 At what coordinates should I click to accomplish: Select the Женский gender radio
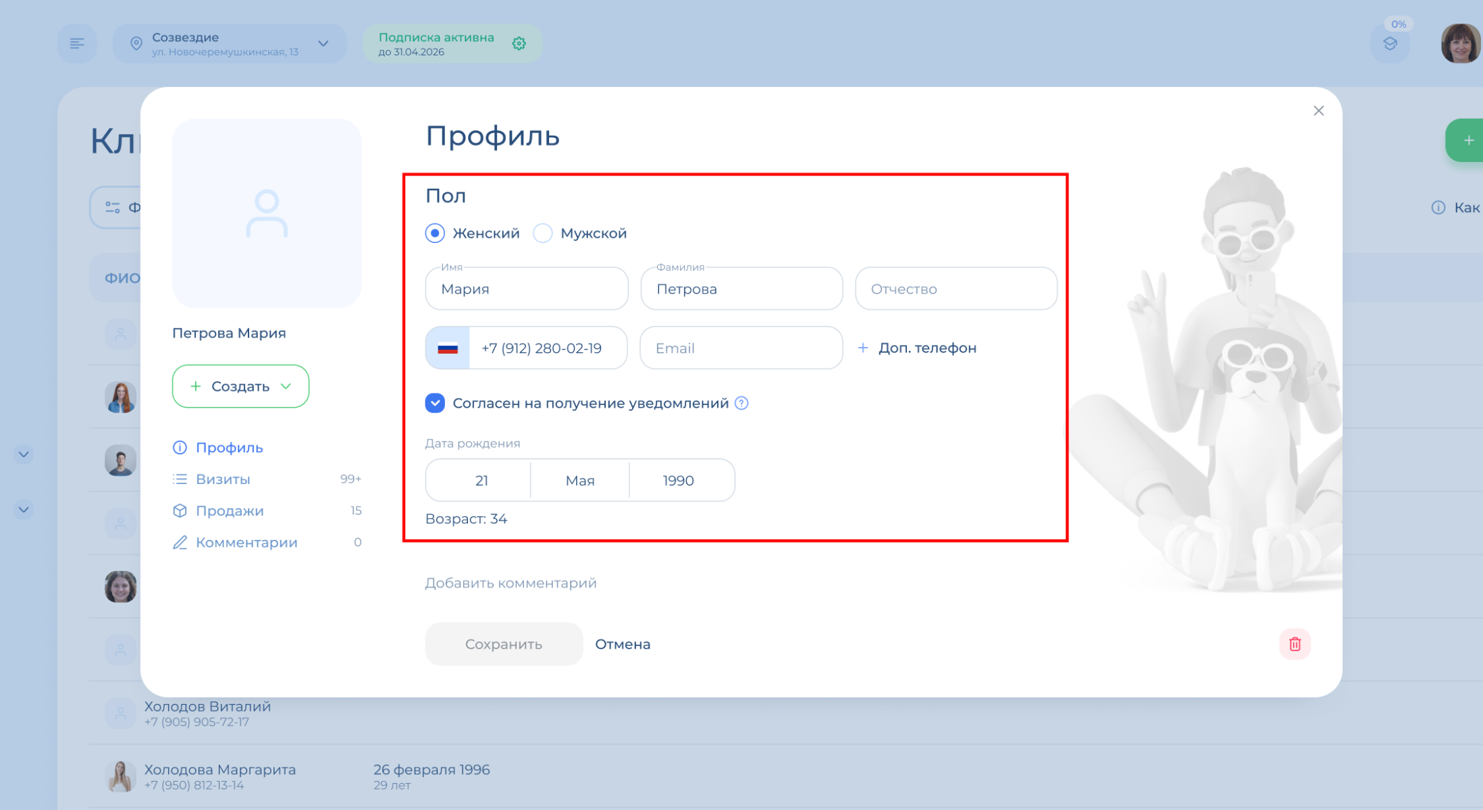[435, 234]
